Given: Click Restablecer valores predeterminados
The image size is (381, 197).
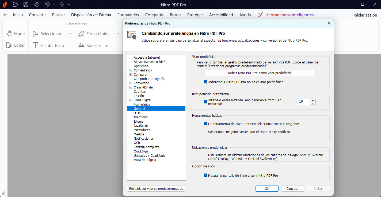Looking at the screenshot, I should (x=156, y=188).
